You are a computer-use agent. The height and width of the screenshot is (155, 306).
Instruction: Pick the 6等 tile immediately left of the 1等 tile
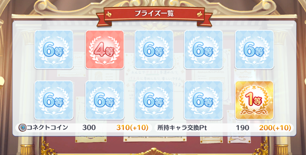tap(203, 100)
